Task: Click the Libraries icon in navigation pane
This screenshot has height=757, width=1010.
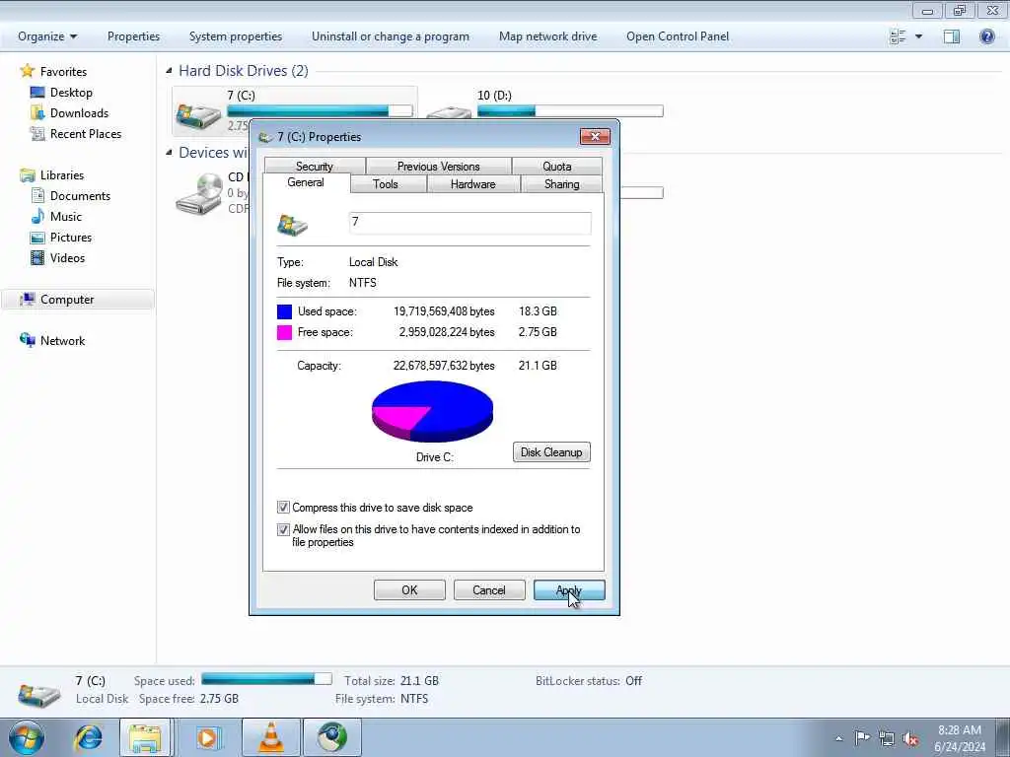Action: (x=27, y=175)
